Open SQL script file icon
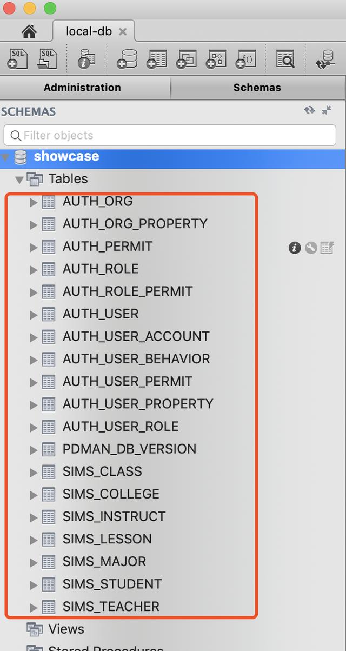346x651 pixels. (x=48, y=58)
